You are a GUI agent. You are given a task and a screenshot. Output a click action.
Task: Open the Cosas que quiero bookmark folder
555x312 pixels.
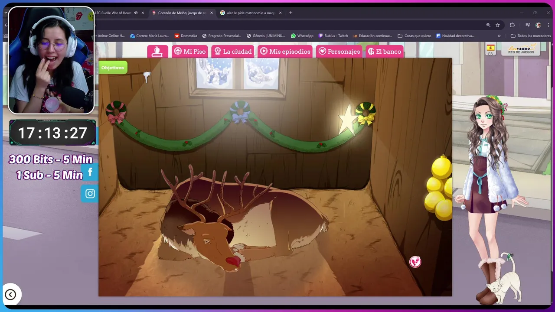click(x=415, y=36)
